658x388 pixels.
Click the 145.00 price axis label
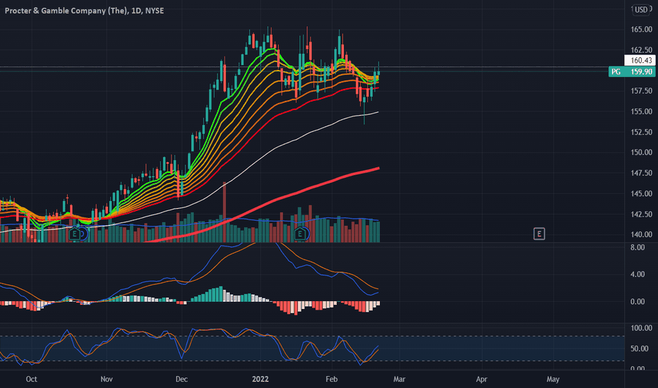click(x=641, y=193)
